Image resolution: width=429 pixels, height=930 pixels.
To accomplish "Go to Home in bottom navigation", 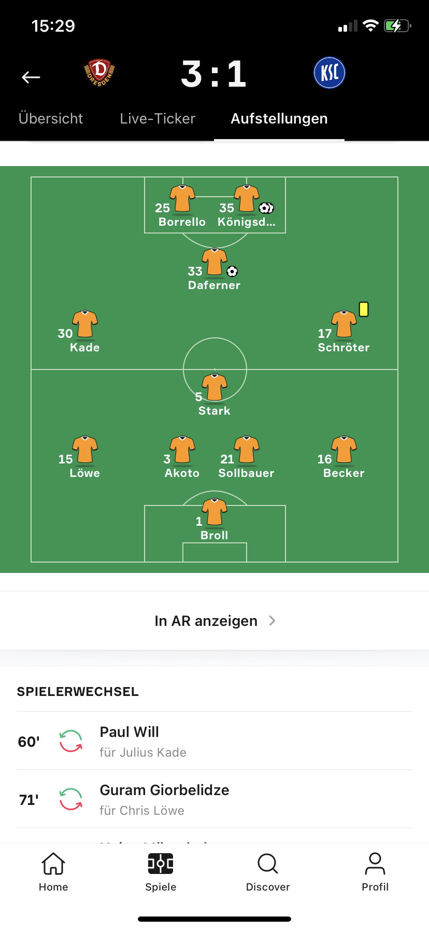I will [x=53, y=872].
